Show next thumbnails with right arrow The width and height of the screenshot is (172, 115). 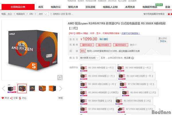[x=61, y=88]
